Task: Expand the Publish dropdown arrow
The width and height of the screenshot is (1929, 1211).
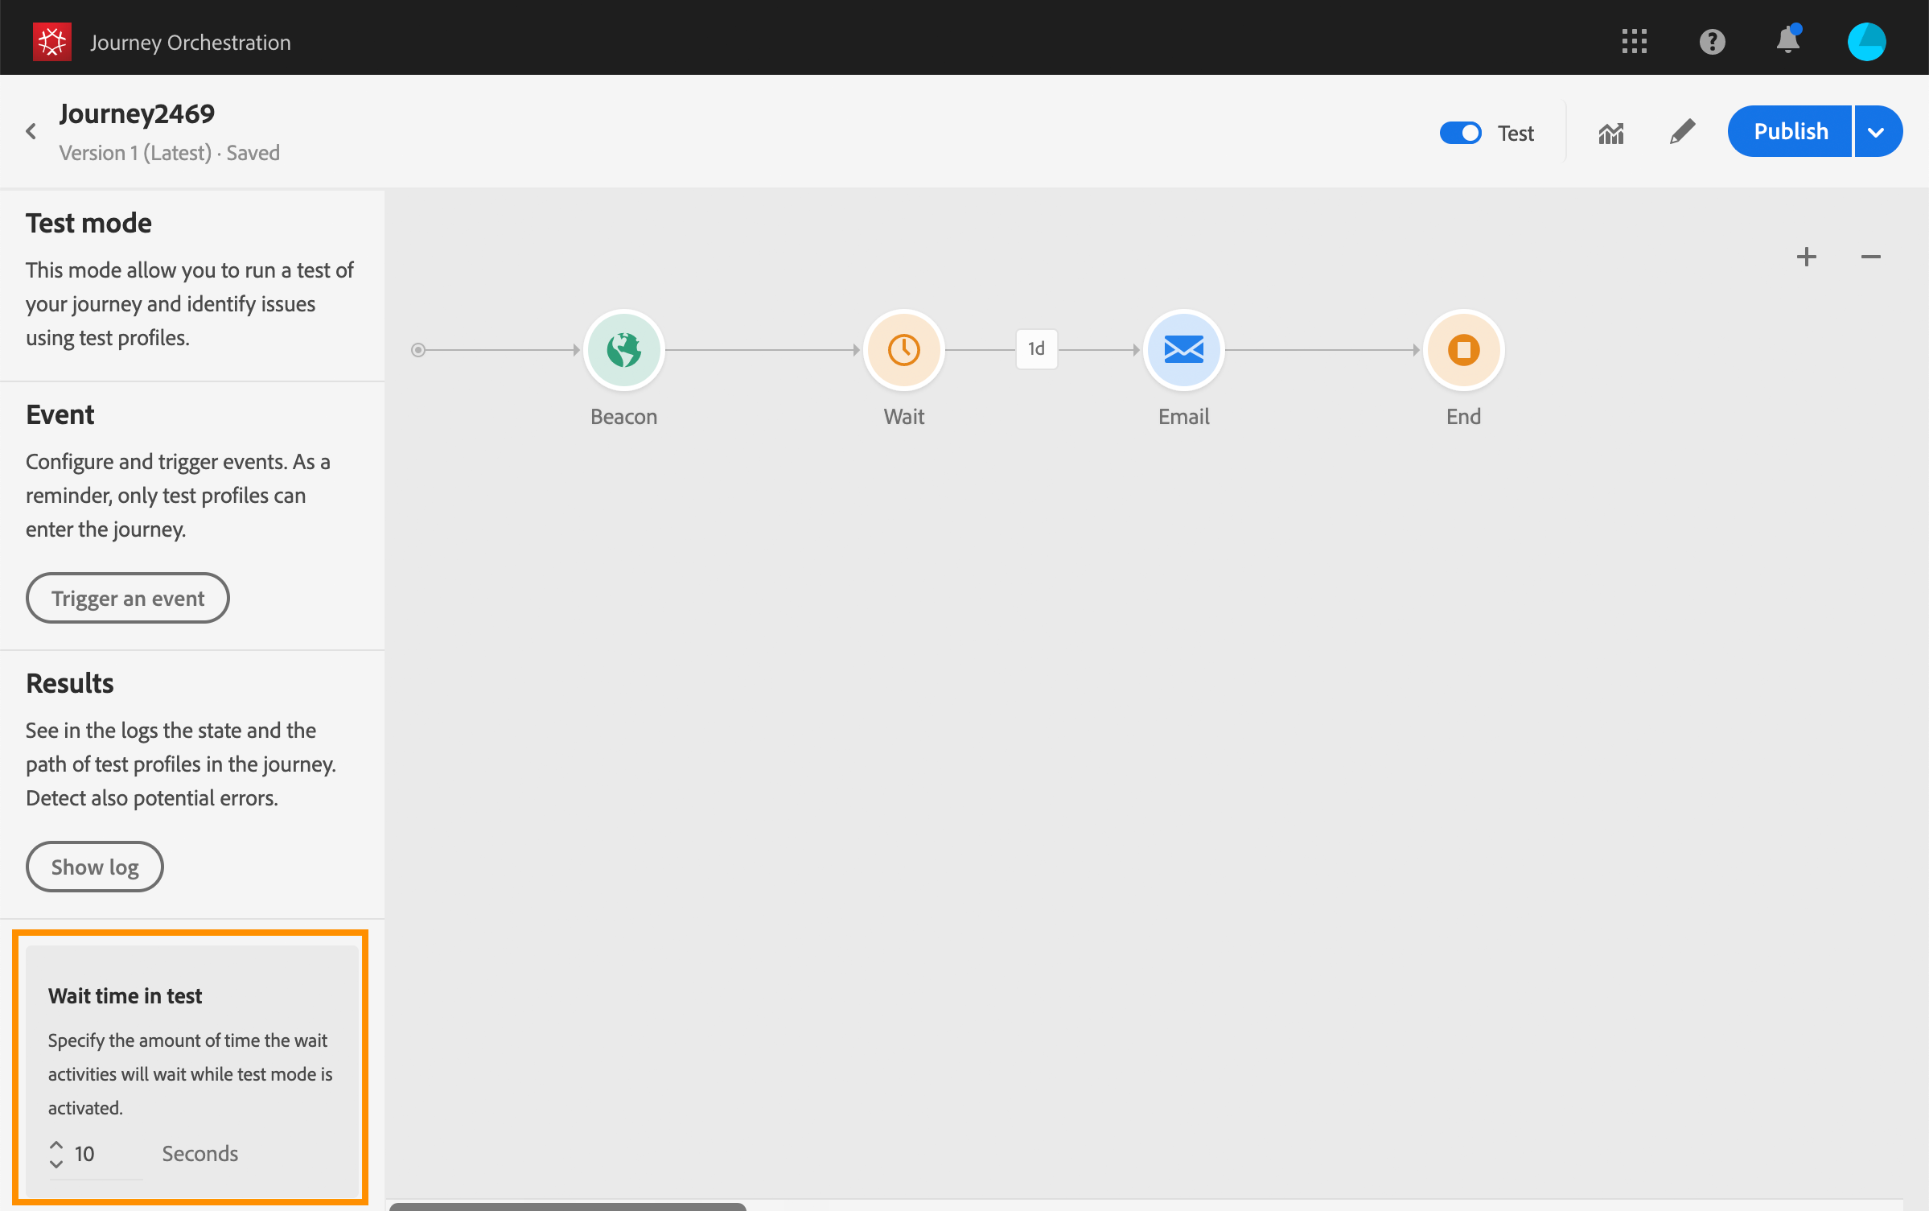Action: tap(1877, 131)
